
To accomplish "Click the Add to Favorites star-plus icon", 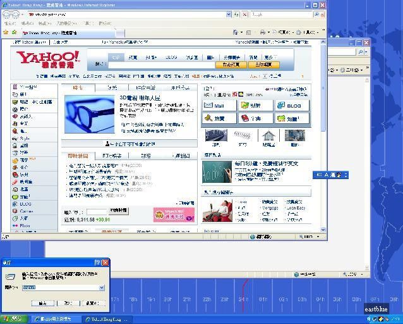I will pyautogui.click(x=15, y=32).
